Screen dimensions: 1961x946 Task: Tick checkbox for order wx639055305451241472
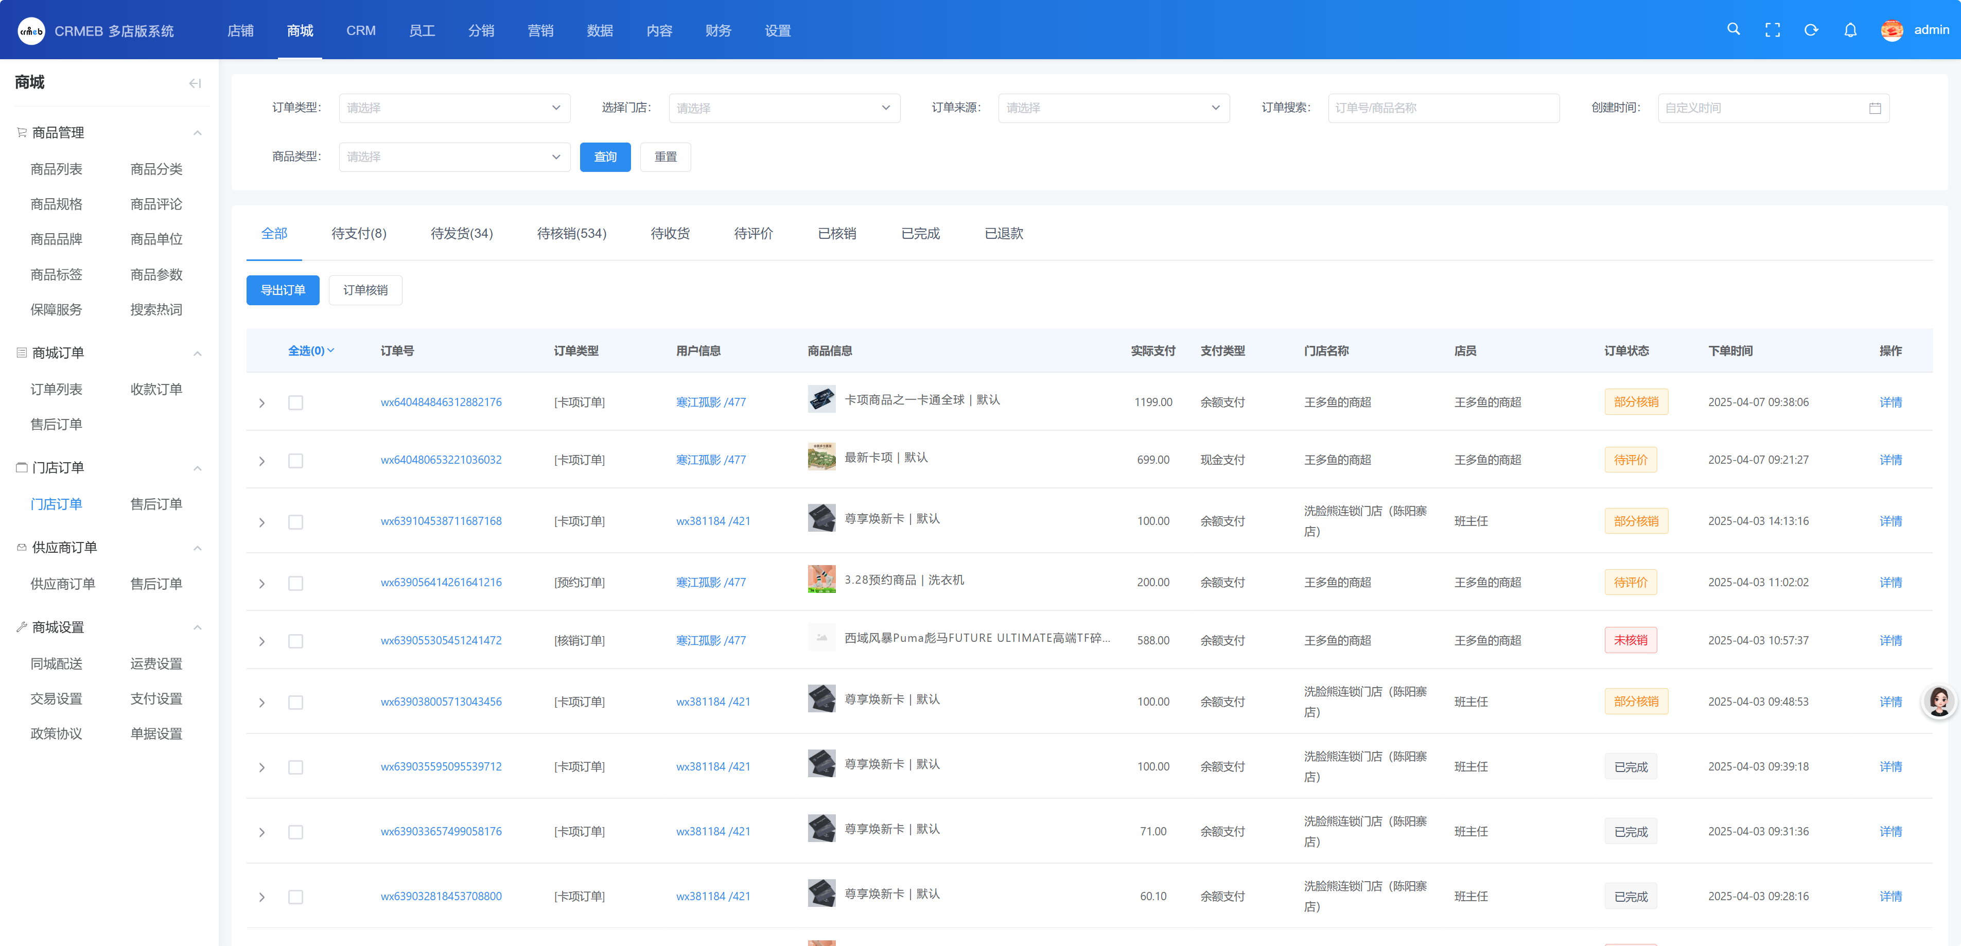[295, 641]
